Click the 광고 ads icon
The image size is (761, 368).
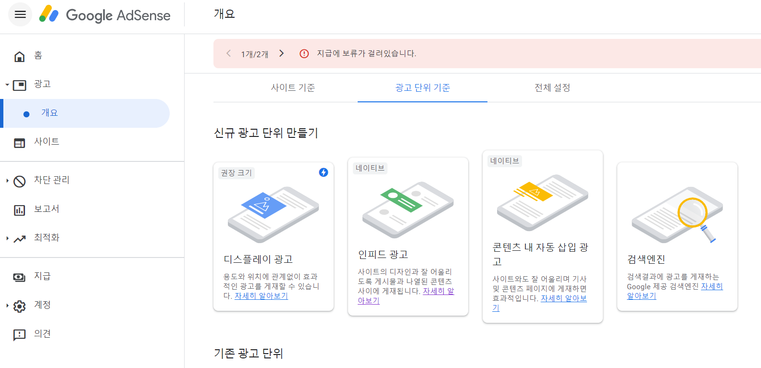tap(19, 86)
